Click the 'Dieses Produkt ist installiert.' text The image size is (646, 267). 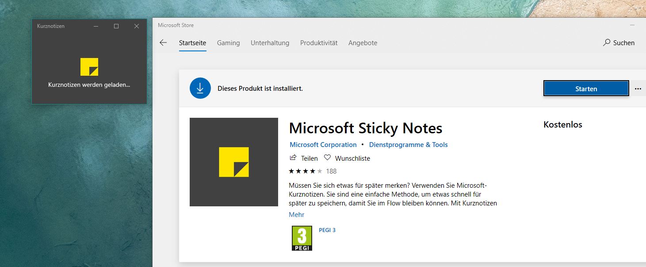pos(260,89)
